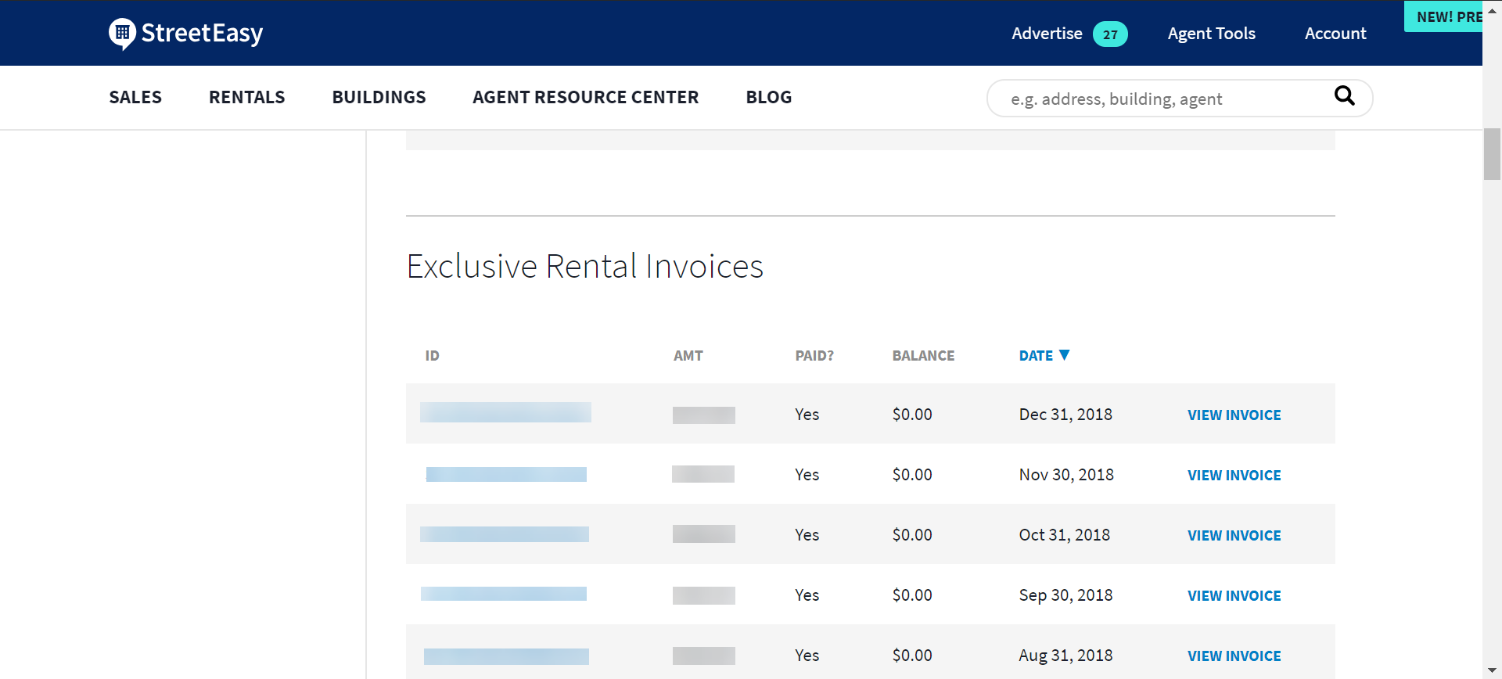Click the DATE sort arrow
The width and height of the screenshot is (1502, 679).
pyautogui.click(x=1064, y=355)
